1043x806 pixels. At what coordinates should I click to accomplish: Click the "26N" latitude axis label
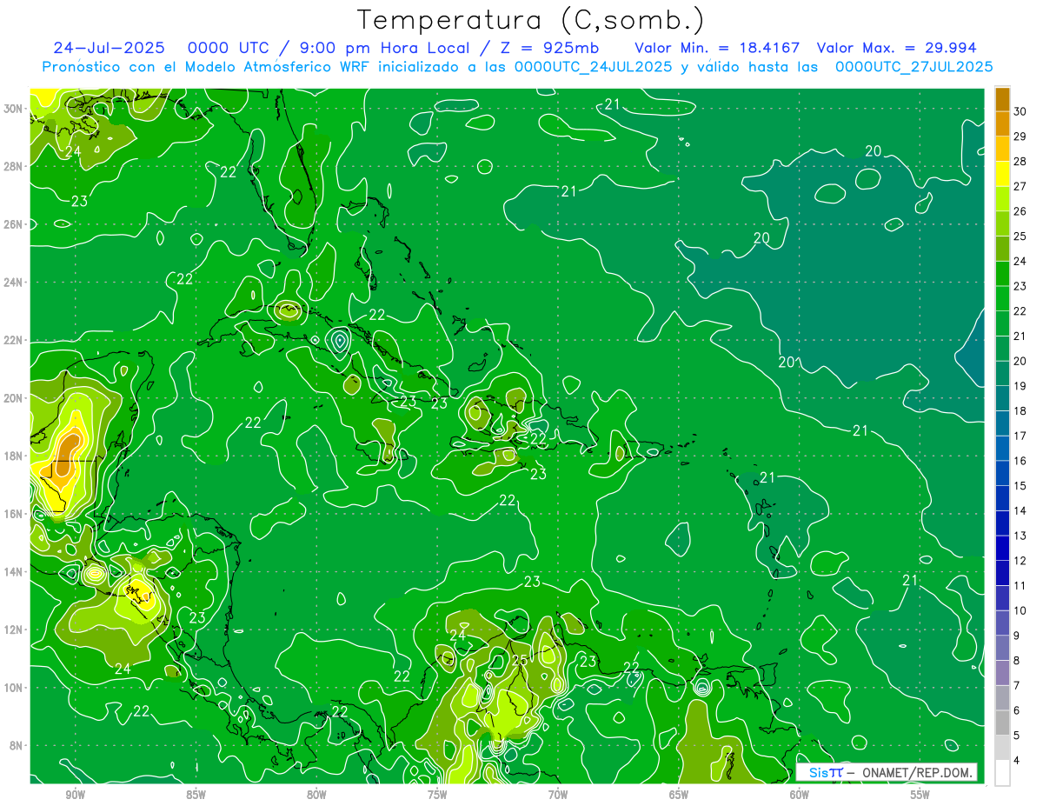[14, 223]
